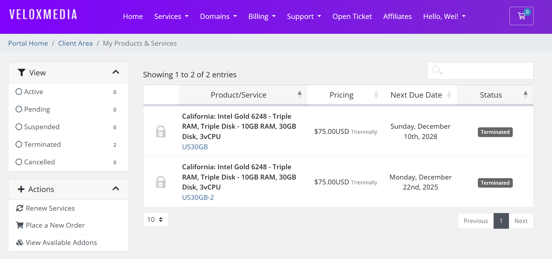
Task: Click the Renew Services refresh icon
Action: (20, 208)
